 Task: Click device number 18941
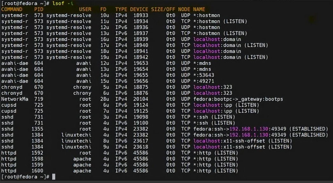pyautogui.click(x=141, y=51)
